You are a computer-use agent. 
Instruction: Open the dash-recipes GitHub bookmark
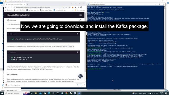click(x=46, y=10)
